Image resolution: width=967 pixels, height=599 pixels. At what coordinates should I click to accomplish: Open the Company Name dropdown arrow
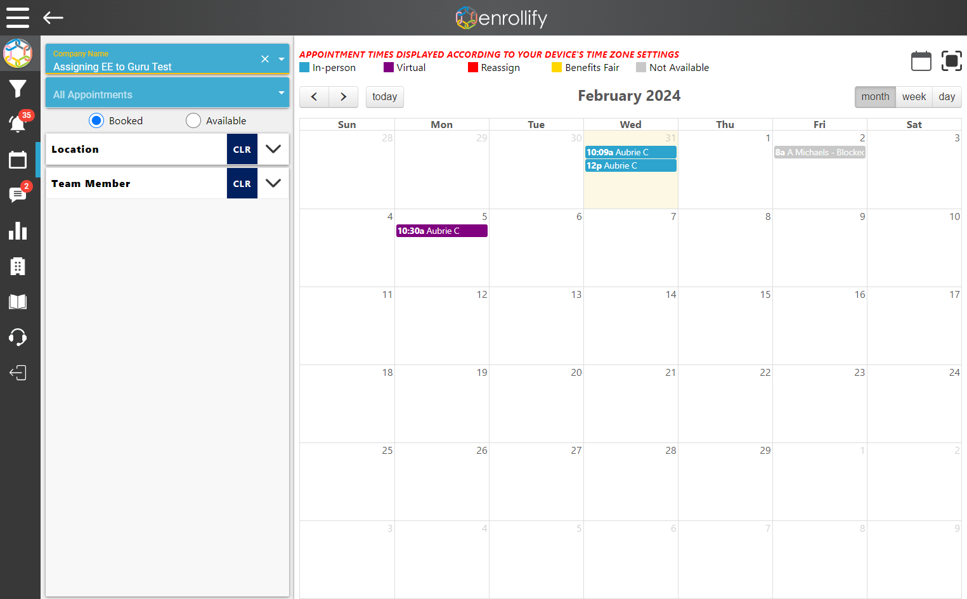[x=282, y=59]
